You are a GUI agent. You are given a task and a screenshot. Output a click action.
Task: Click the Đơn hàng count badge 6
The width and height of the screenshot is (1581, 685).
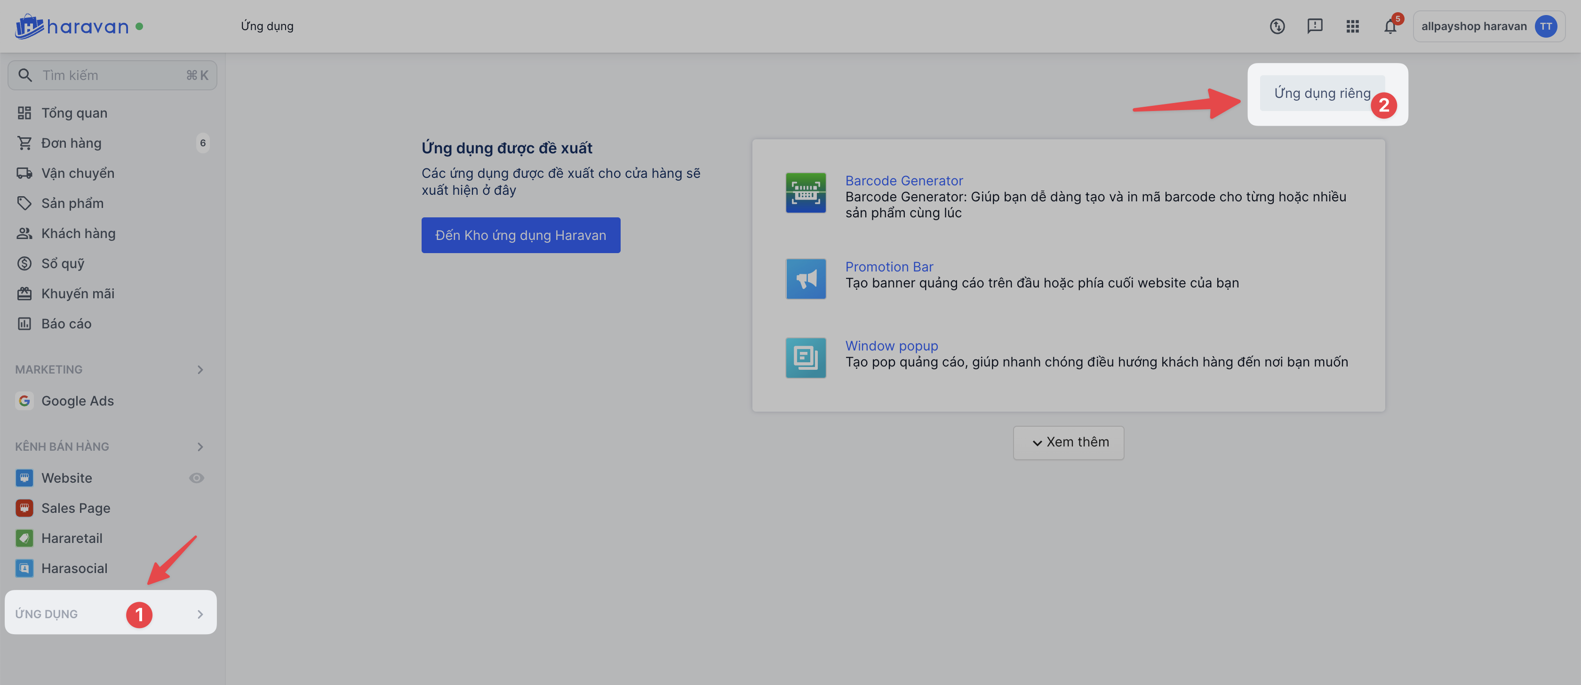[202, 143]
